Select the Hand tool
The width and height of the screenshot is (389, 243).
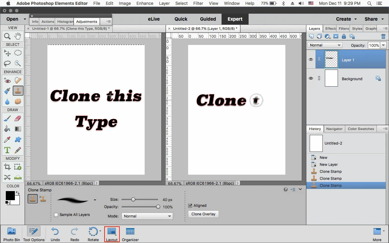[18, 36]
